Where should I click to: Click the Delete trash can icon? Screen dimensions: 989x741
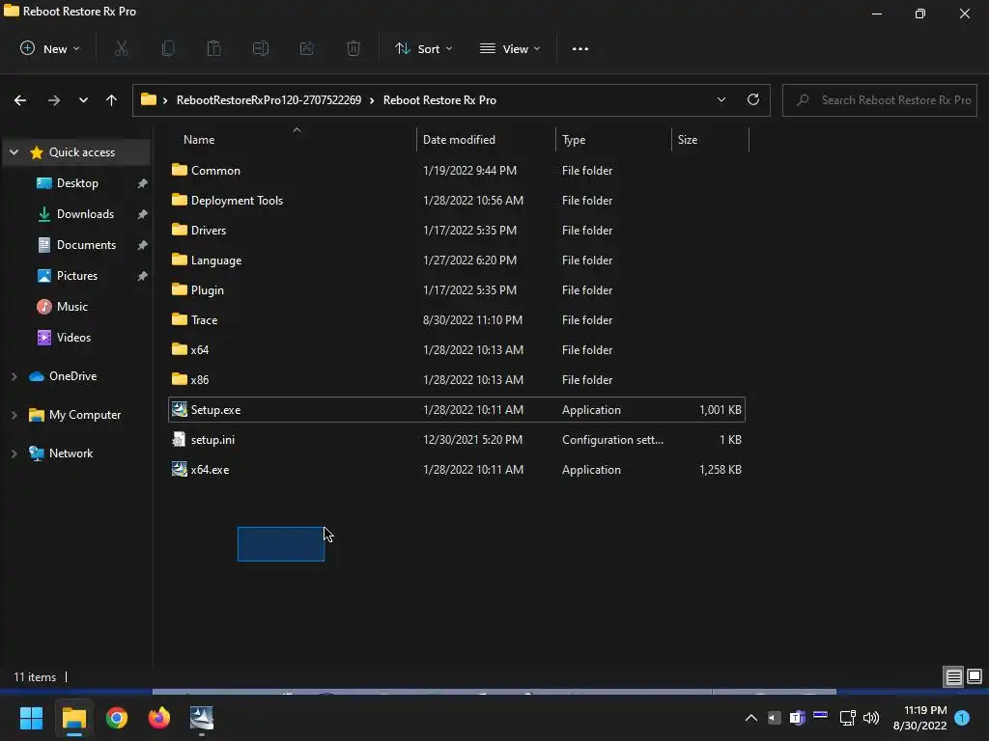tap(353, 48)
